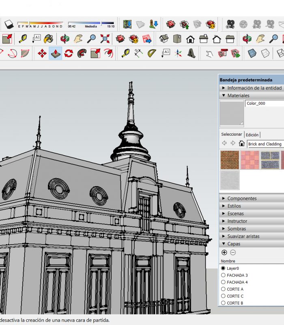The height and width of the screenshot is (325, 284).
Task: Pick the red brick material swatch
Action: (230, 160)
